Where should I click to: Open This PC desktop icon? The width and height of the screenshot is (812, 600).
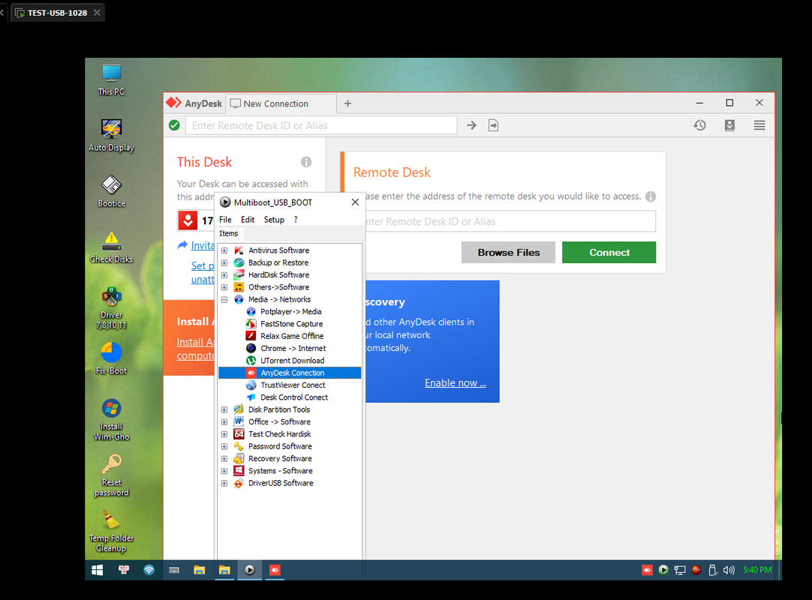tap(111, 79)
